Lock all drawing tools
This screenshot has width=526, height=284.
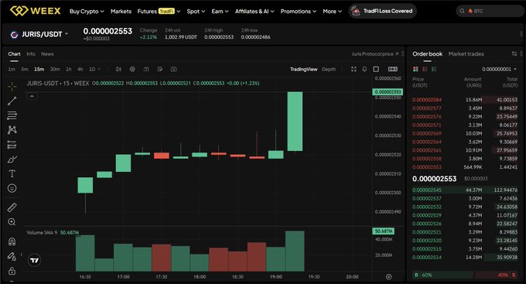[x=12, y=271]
